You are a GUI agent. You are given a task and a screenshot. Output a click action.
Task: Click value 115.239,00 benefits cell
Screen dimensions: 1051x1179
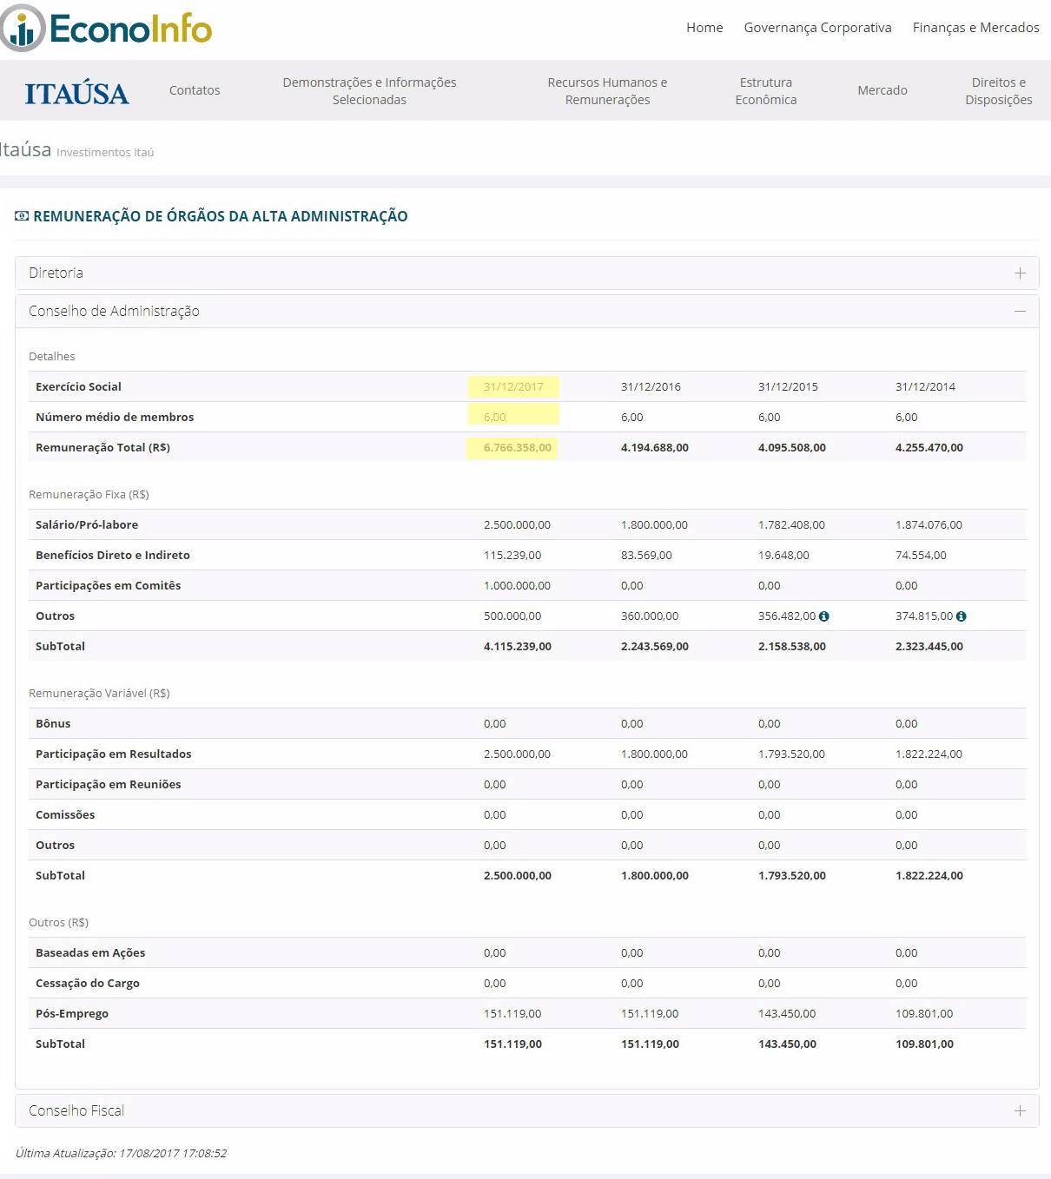pos(512,556)
